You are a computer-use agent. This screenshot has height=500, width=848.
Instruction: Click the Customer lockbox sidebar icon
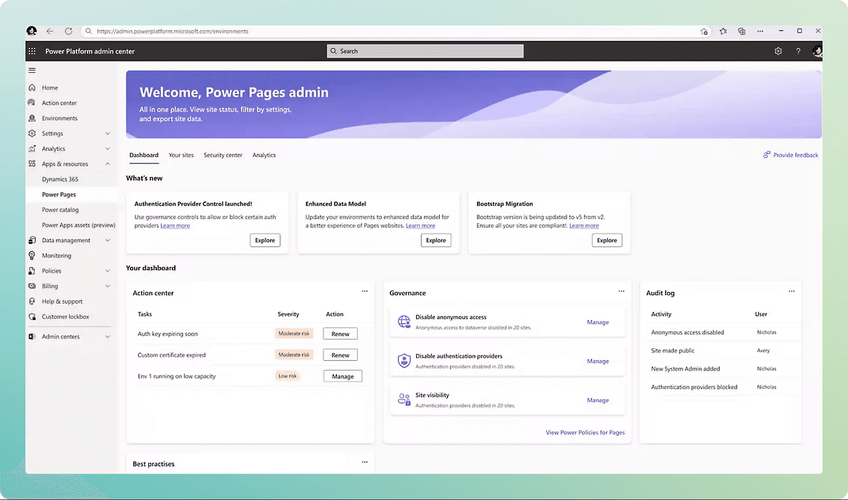[x=32, y=317]
